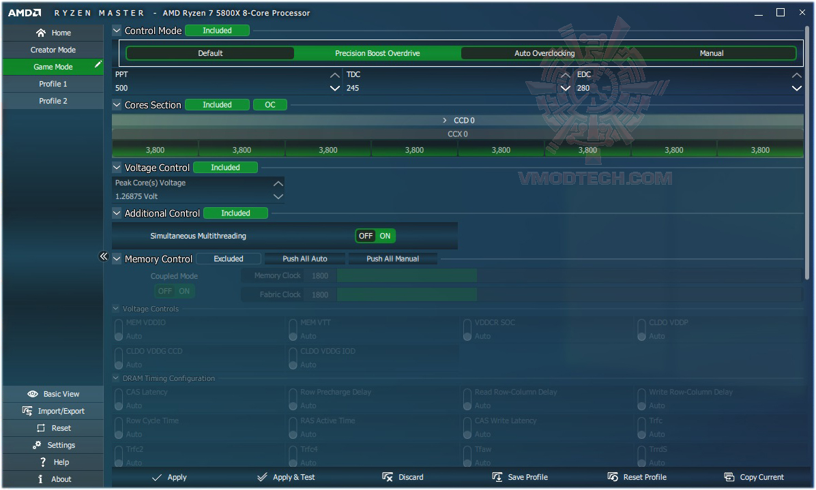Screen dimensions: 816x490
Task: Click the first core 3,800 frequency bar
Action: click(155, 150)
